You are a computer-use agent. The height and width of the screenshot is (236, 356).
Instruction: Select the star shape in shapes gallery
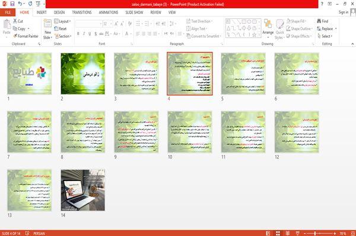tap(255, 35)
